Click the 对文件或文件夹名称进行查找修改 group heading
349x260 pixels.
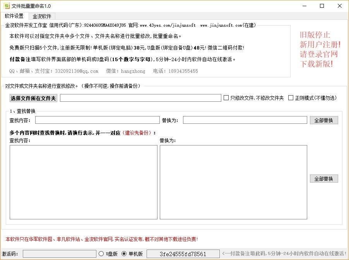coord(73,86)
